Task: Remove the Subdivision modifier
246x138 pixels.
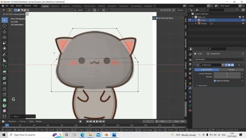Action: 239,65
